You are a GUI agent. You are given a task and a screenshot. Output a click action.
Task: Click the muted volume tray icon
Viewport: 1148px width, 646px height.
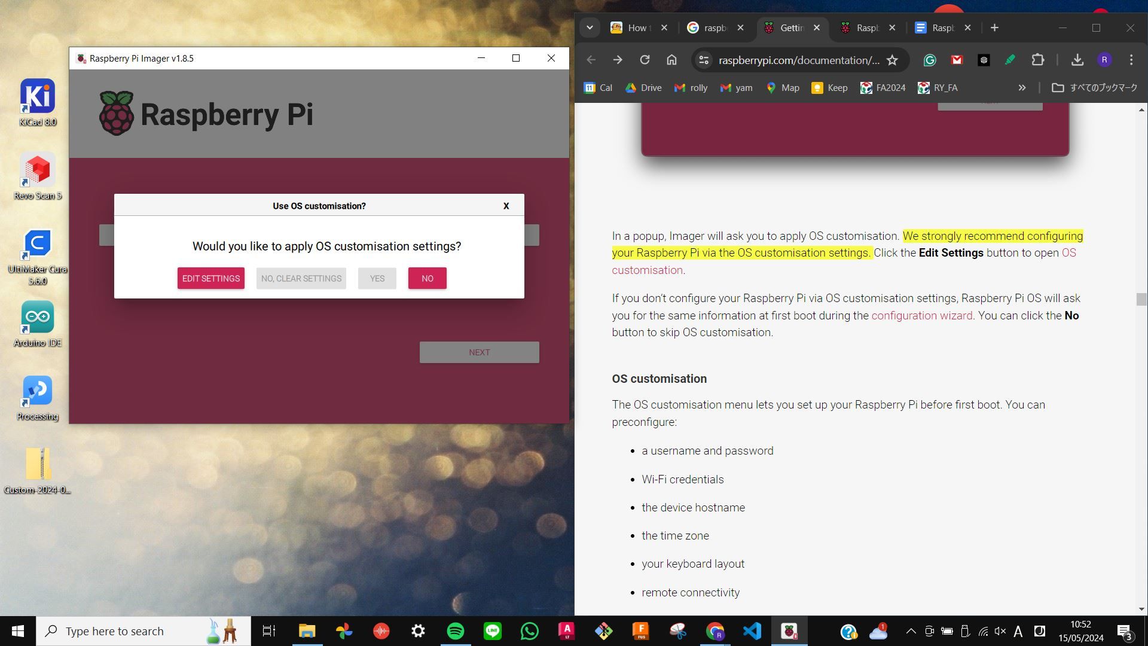point(1000,631)
